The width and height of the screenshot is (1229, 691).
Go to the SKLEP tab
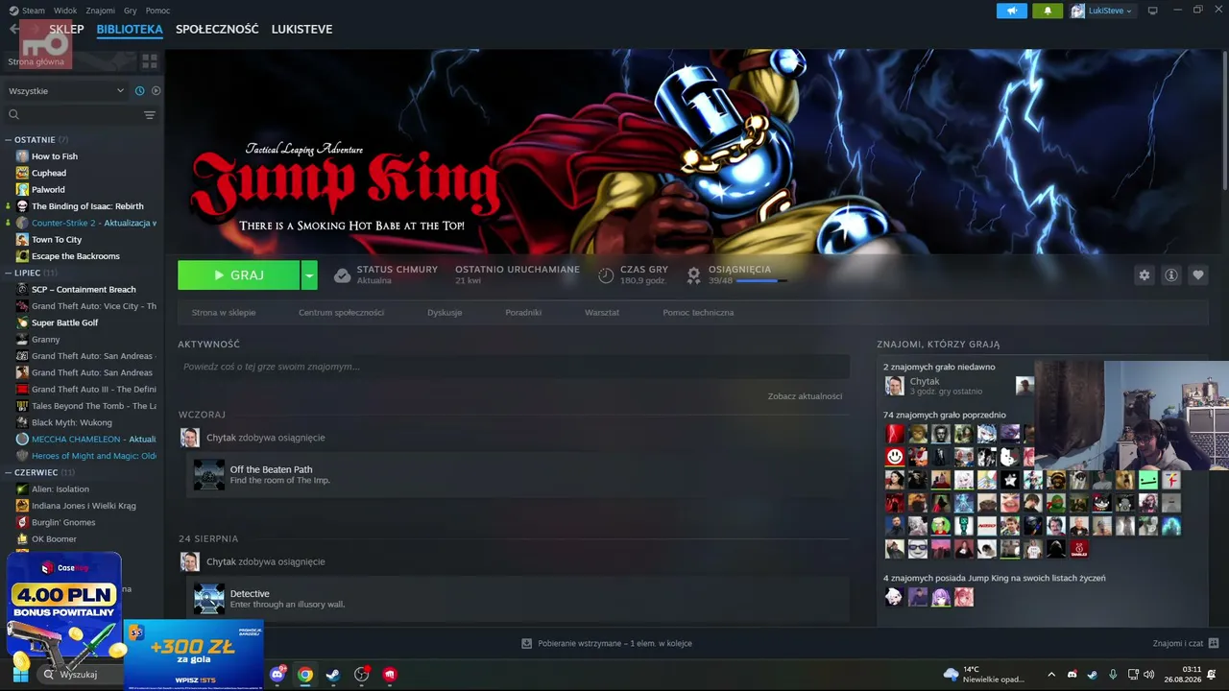point(66,29)
